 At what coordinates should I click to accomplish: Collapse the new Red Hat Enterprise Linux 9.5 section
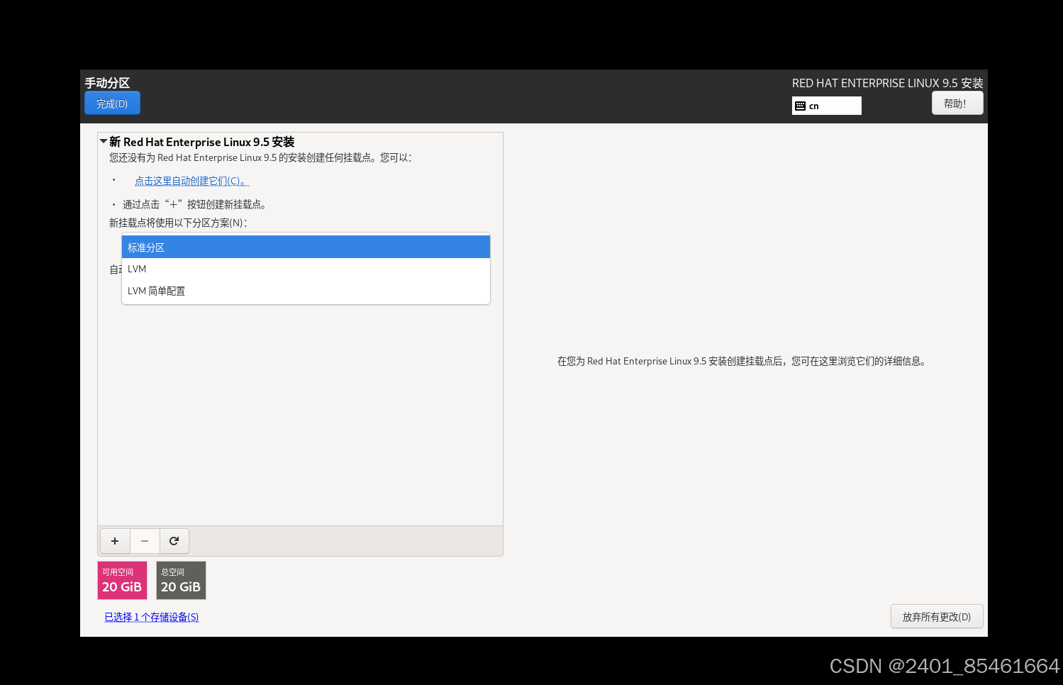104,142
